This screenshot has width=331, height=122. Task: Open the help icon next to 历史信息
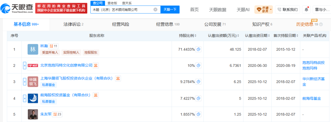pyautogui.click(x=321, y=25)
